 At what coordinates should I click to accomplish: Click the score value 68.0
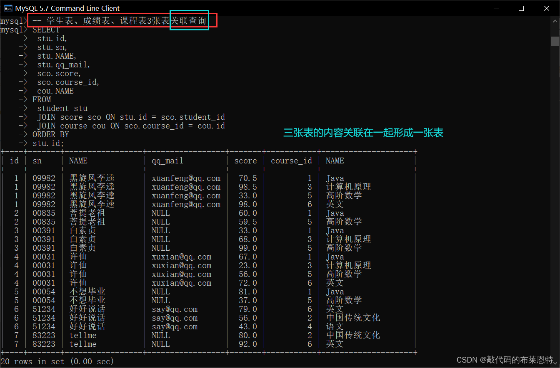[x=248, y=240]
